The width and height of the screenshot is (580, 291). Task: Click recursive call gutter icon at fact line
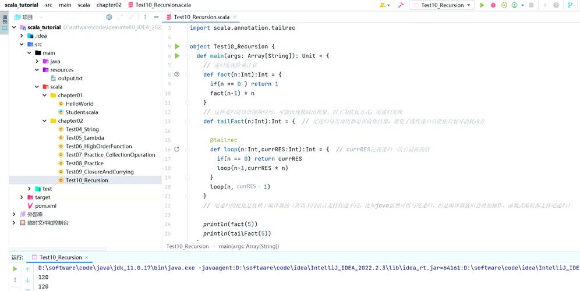(x=177, y=74)
